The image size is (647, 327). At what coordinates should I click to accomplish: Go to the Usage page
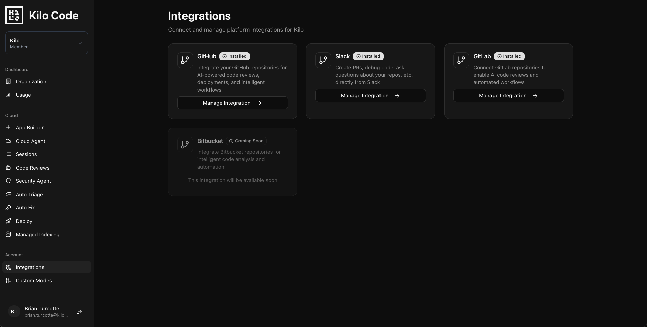click(x=23, y=95)
